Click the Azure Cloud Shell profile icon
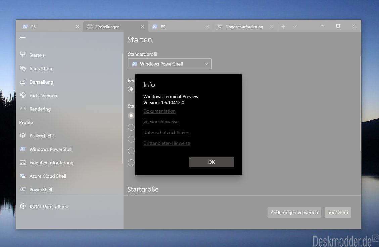Screen dimensions: 379x247 (x=23, y=176)
